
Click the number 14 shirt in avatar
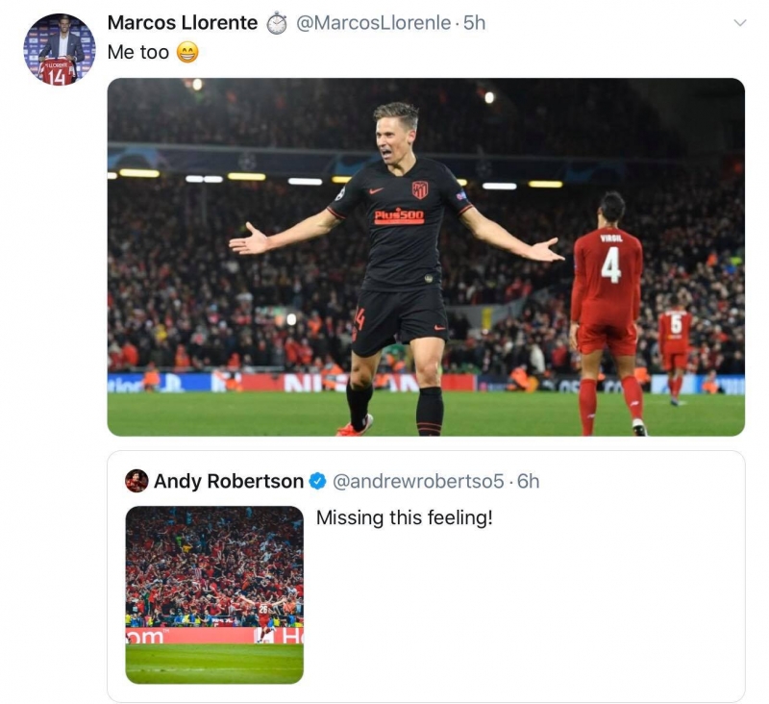(x=57, y=72)
